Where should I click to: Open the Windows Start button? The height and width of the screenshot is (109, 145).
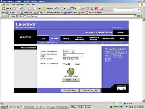click(4, 107)
